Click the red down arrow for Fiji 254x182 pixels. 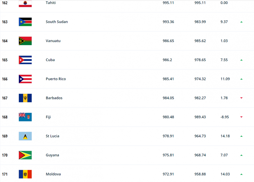241,117
